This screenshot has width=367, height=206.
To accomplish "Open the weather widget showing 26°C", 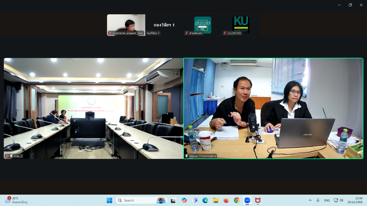I will tap(16, 200).
